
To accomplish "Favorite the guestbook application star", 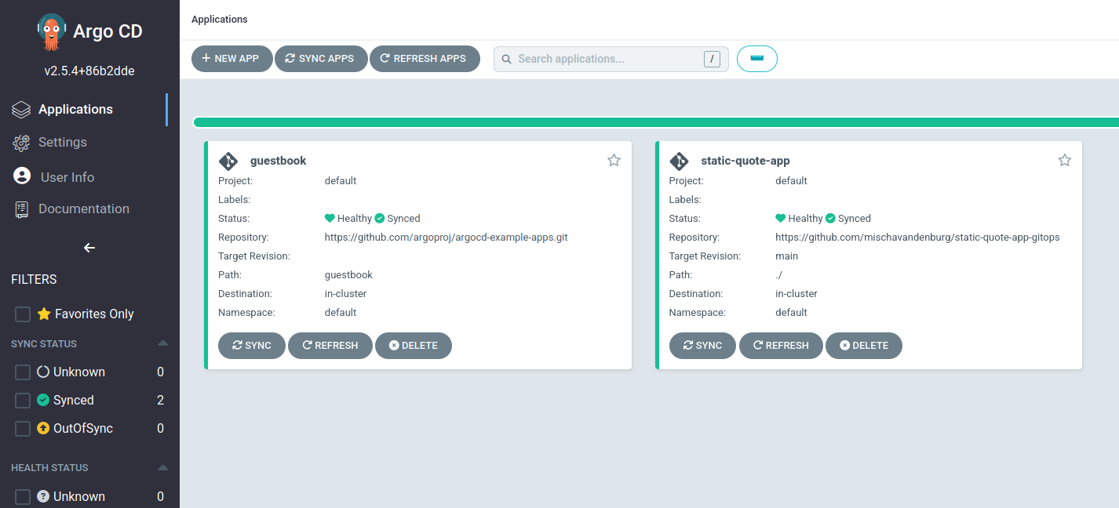I will (614, 160).
